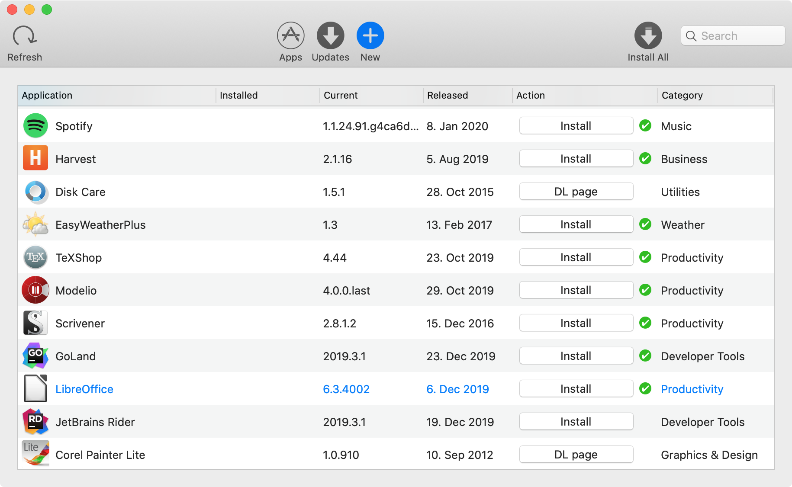Click the green checkmark for Modelio

645,290
